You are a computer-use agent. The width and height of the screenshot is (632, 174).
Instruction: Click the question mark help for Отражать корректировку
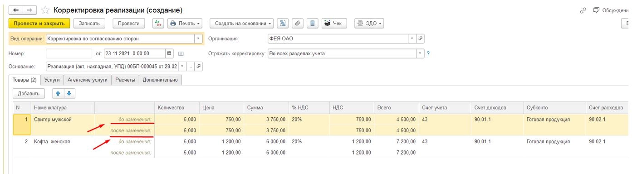point(428,53)
